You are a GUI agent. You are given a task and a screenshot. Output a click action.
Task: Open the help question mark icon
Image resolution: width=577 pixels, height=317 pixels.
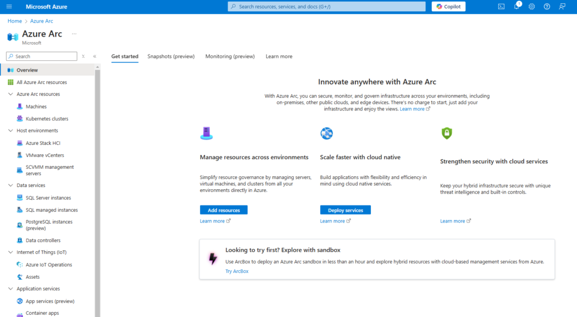point(547,7)
